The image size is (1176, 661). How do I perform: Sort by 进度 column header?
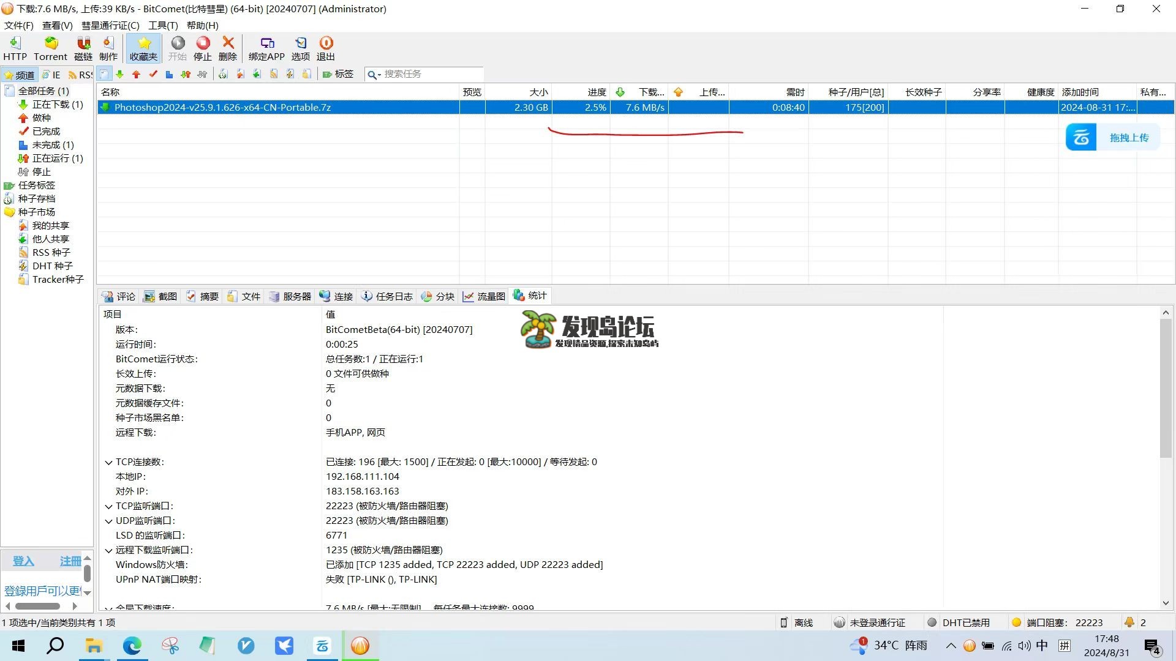pos(581,92)
